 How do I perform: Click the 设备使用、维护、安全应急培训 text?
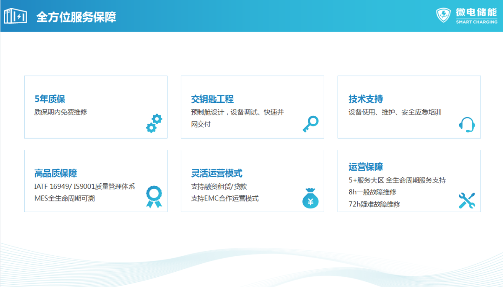pyautogui.click(x=395, y=112)
